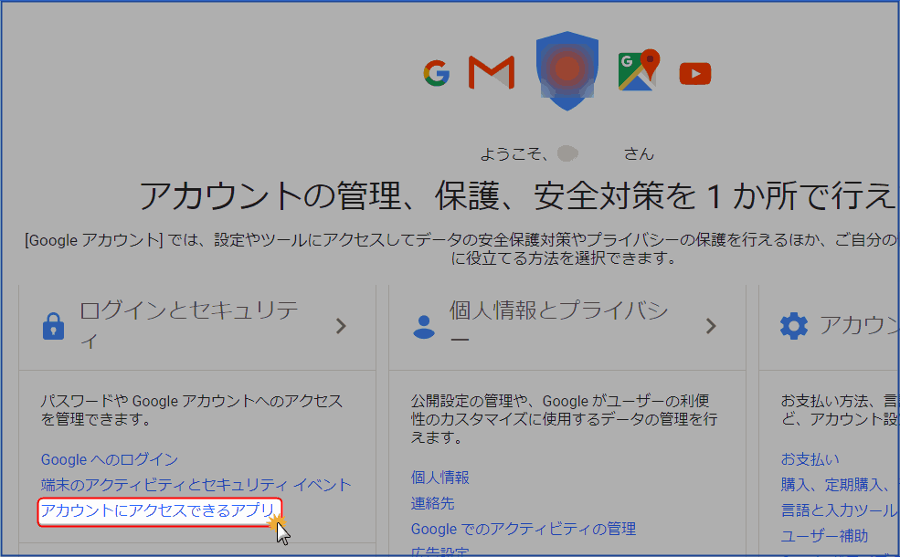Open the ユーザー補助 link
This screenshot has height=557, width=900.
pos(824,536)
